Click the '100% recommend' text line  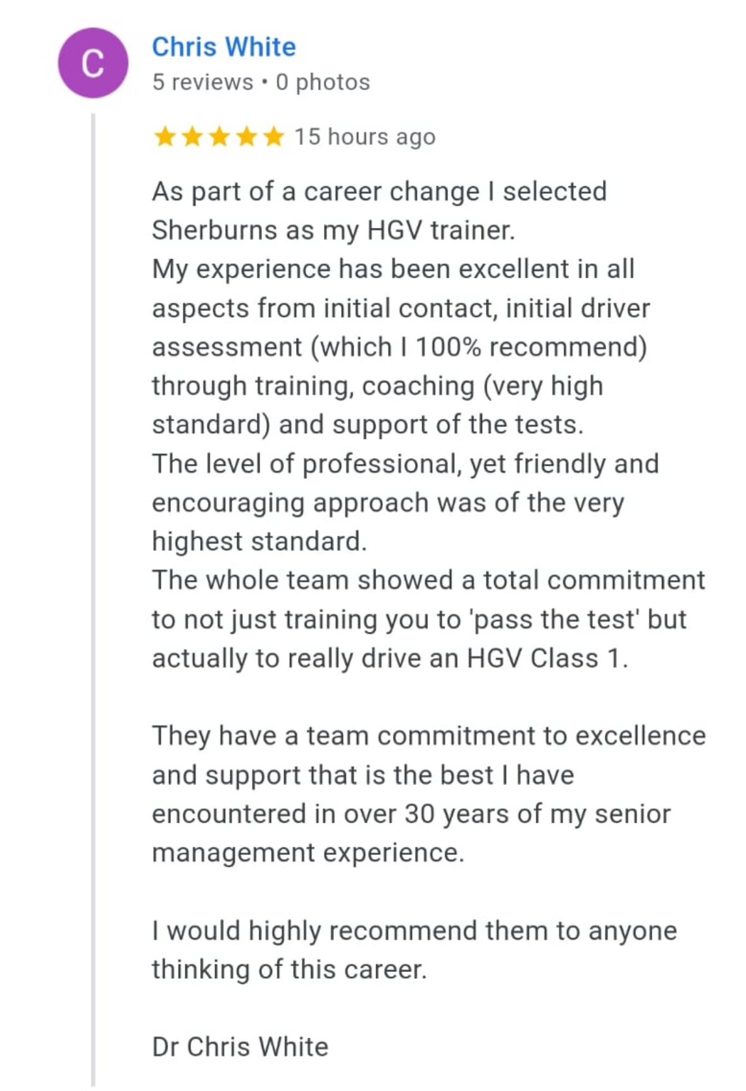399,347
